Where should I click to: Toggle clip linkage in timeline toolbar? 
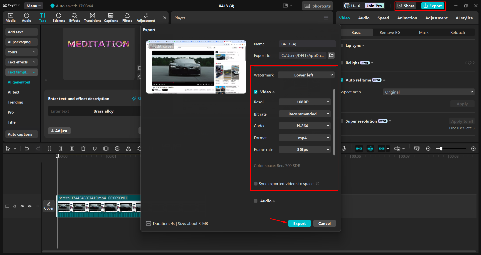point(381,149)
